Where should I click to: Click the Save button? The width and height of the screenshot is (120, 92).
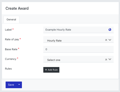click(11, 85)
